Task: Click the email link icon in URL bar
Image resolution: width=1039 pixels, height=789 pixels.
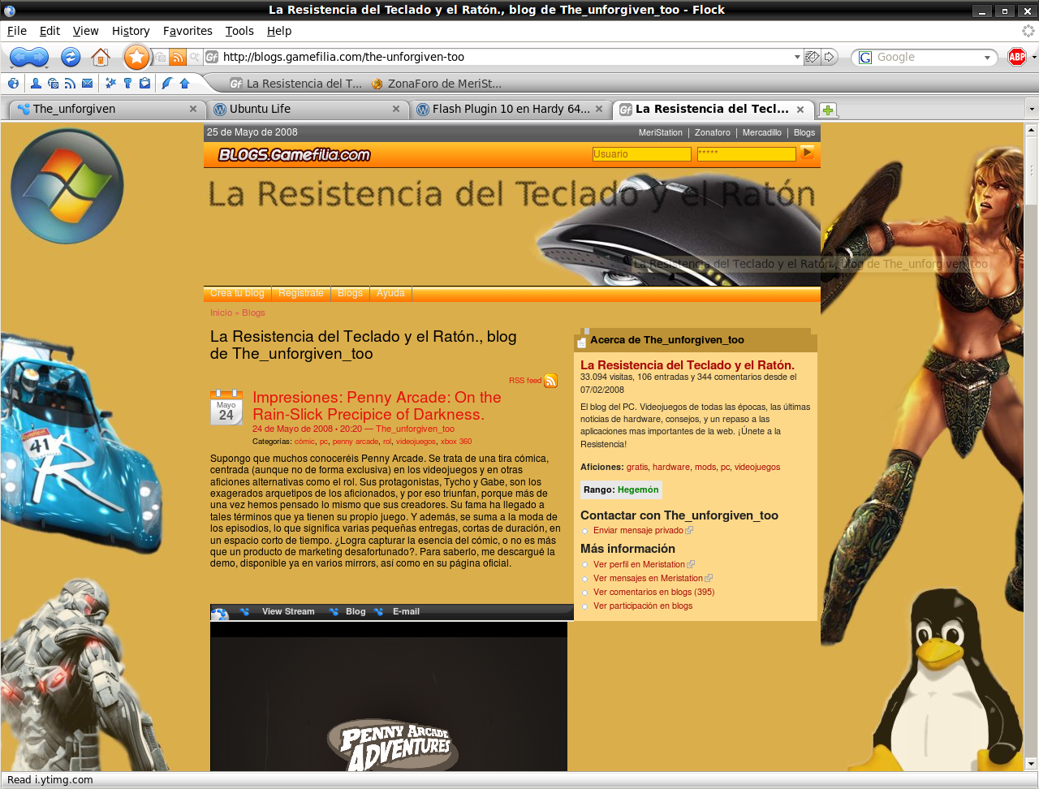Action: coord(812,57)
